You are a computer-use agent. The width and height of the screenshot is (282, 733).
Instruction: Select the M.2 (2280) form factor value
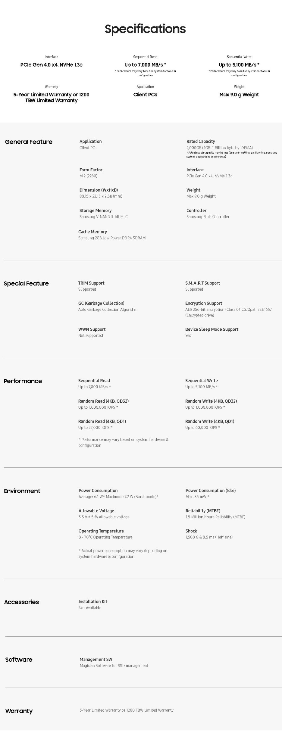[x=88, y=176]
